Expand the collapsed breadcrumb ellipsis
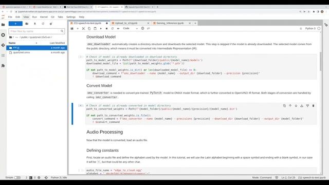329x185 pixels. click(x=17, y=37)
